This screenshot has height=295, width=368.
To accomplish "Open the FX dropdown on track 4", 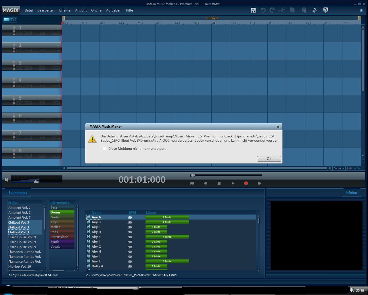I will pyautogui.click(x=56, y=86).
